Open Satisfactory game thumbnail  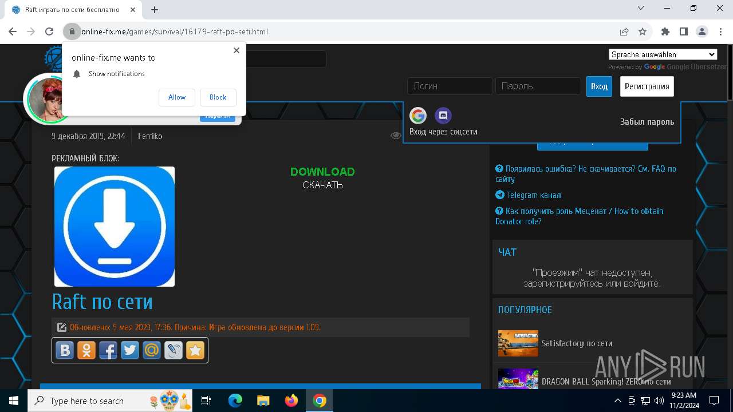tap(518, 343)
